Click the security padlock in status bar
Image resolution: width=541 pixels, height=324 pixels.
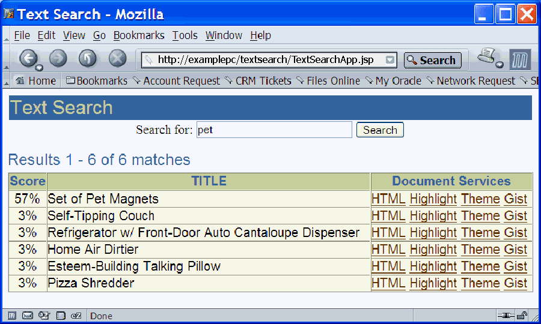click(x=522, y=316)
